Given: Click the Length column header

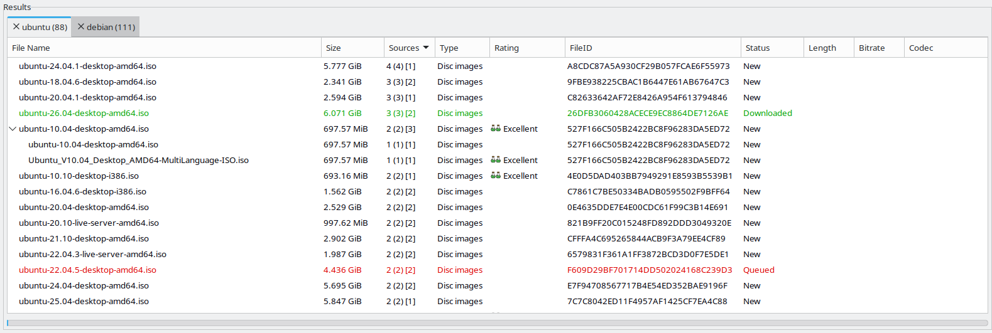Looking at the screenshot, I should pos(829,48).
